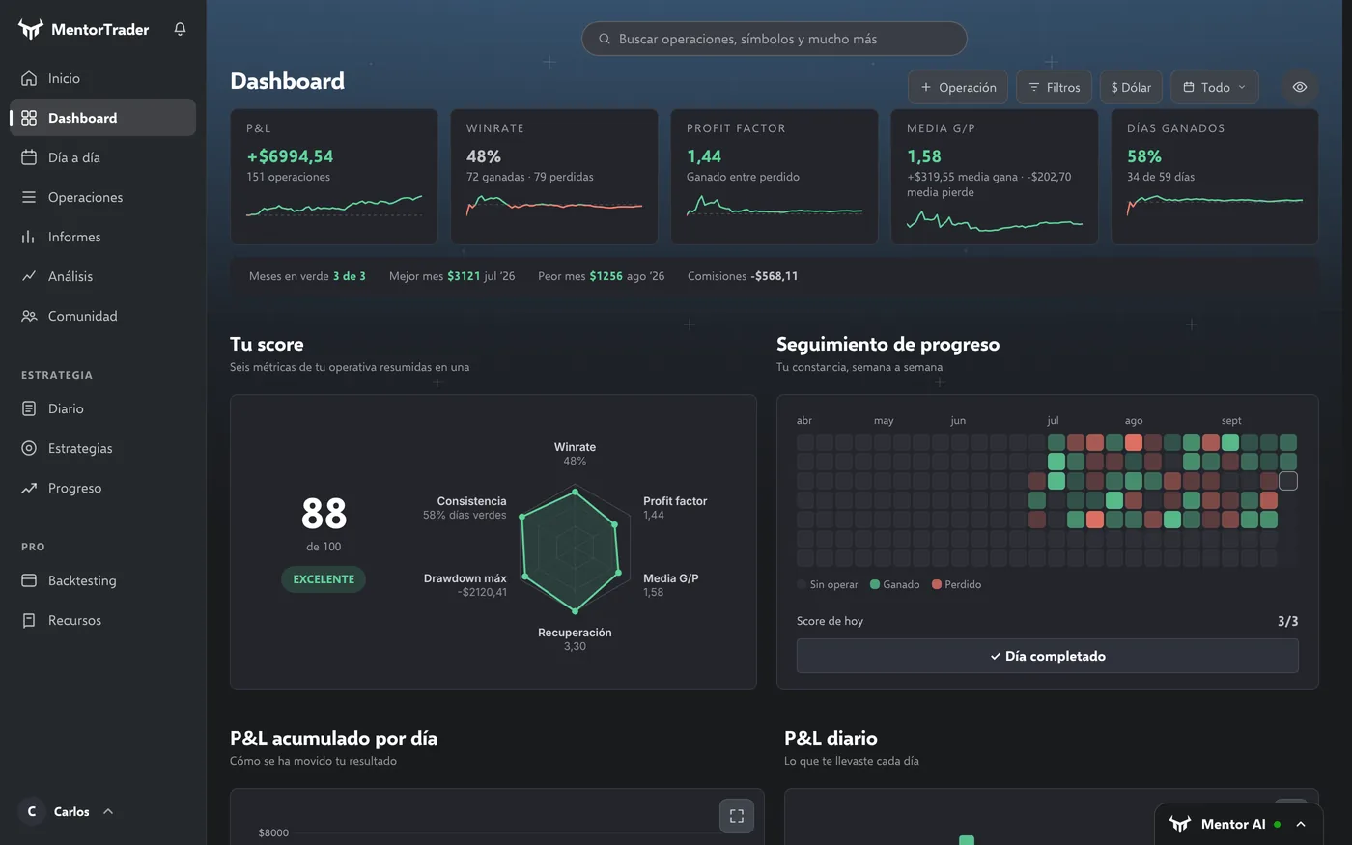Click the Días Ganados 58% card
Image resolution: width=1352 pixels, height=845 pixels.
point(1215,177)
